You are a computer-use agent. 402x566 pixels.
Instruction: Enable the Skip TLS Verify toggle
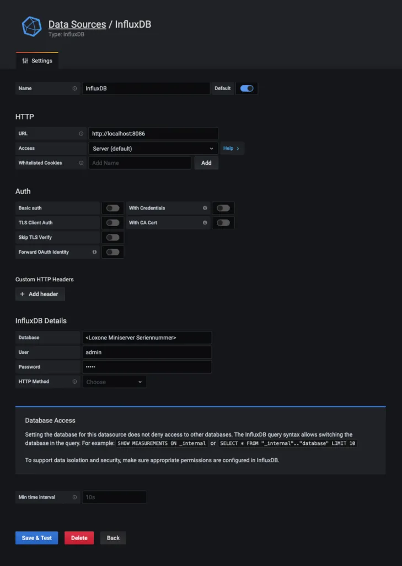(x=112, y=238)
